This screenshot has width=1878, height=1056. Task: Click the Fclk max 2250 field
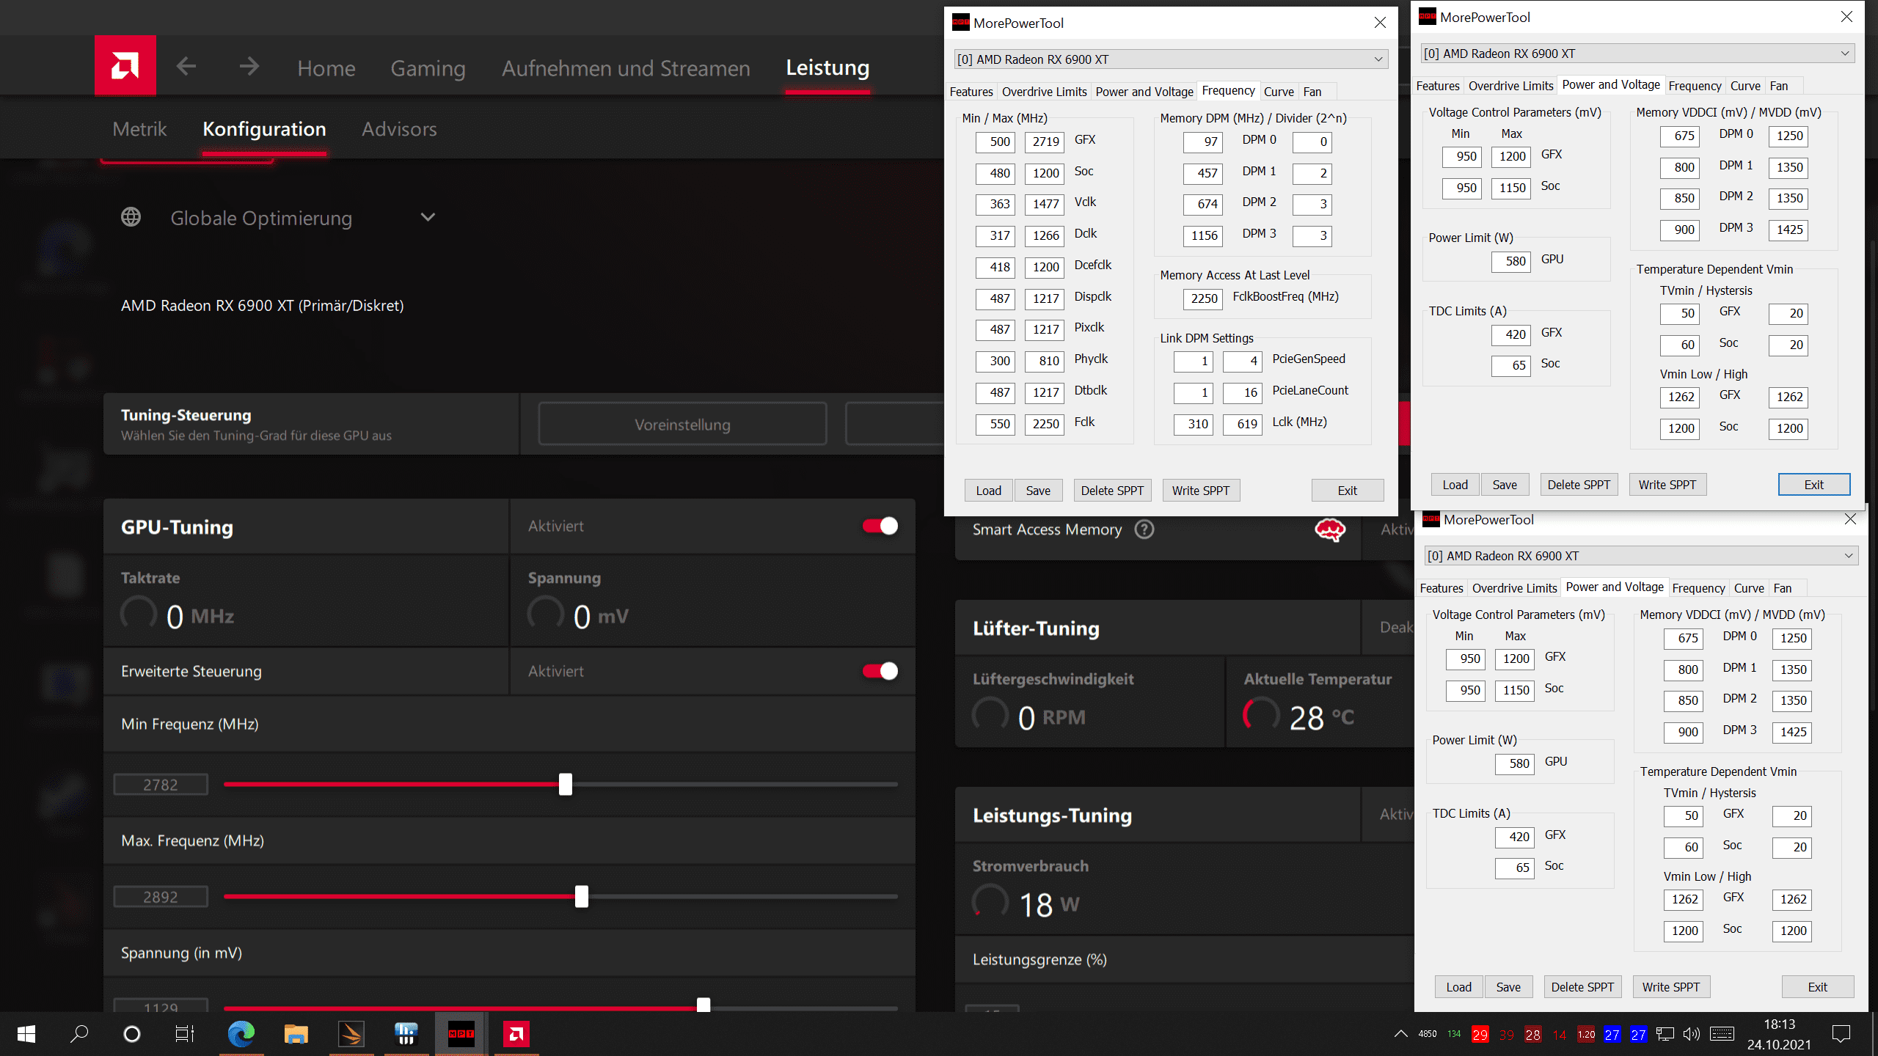[1045, 424]
